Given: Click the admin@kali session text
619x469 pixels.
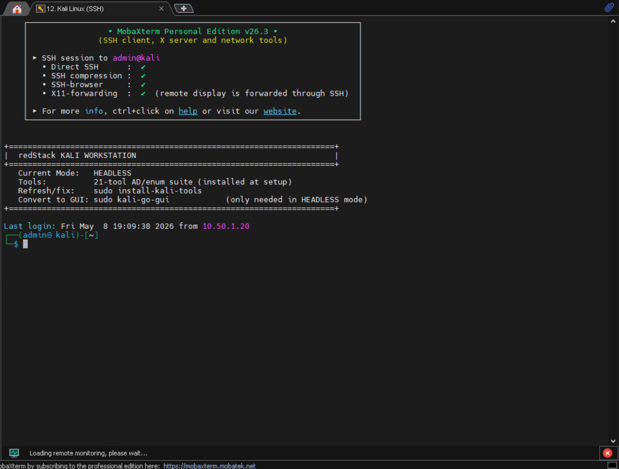Looking at the screenshot, I should (x=136, y=58).
